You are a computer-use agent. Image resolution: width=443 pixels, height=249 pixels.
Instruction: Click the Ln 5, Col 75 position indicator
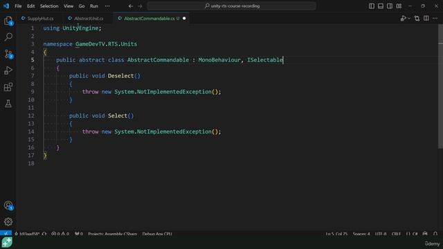point(336,234)
